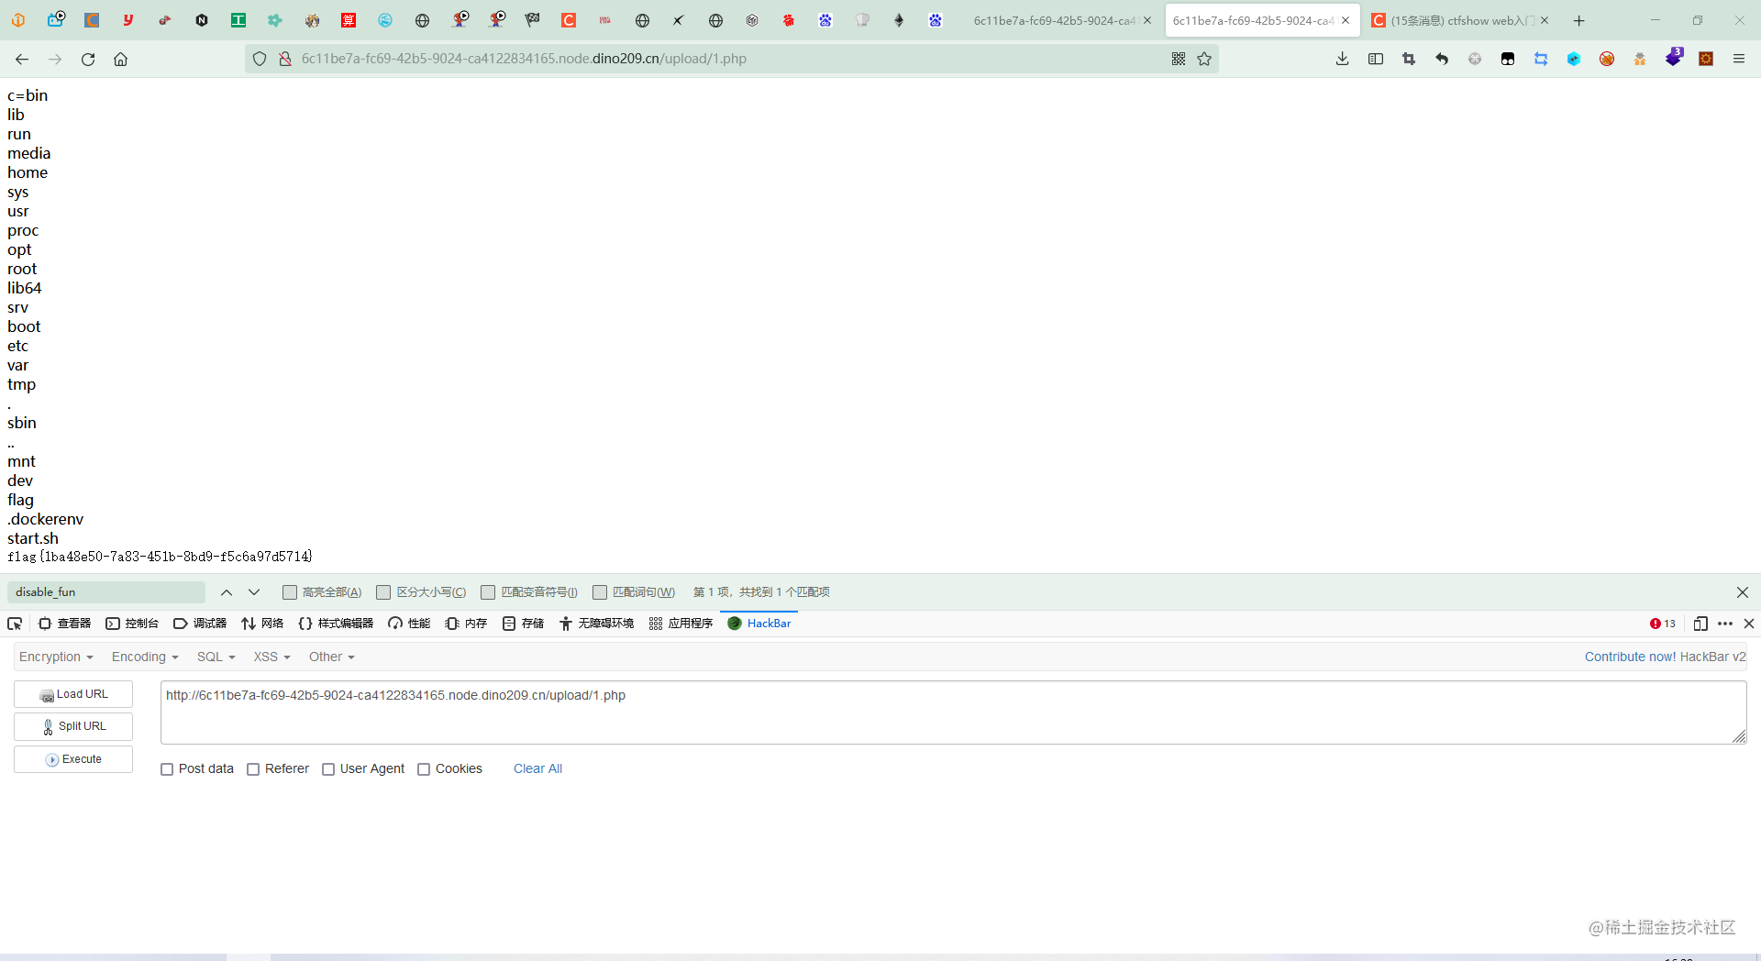This screenshot has width=1761, height=961.
Task: Open a new browser tab
Action: tap(1578, 20)
